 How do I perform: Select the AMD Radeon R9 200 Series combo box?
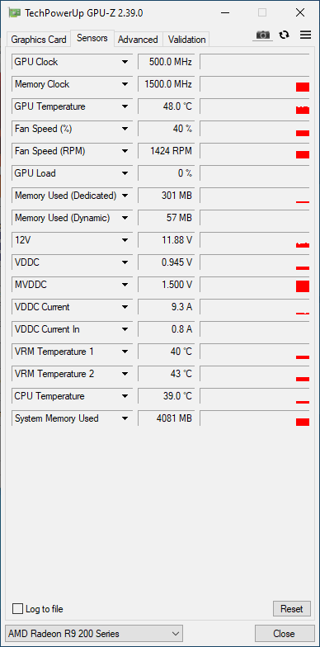(x=94, y=634)
